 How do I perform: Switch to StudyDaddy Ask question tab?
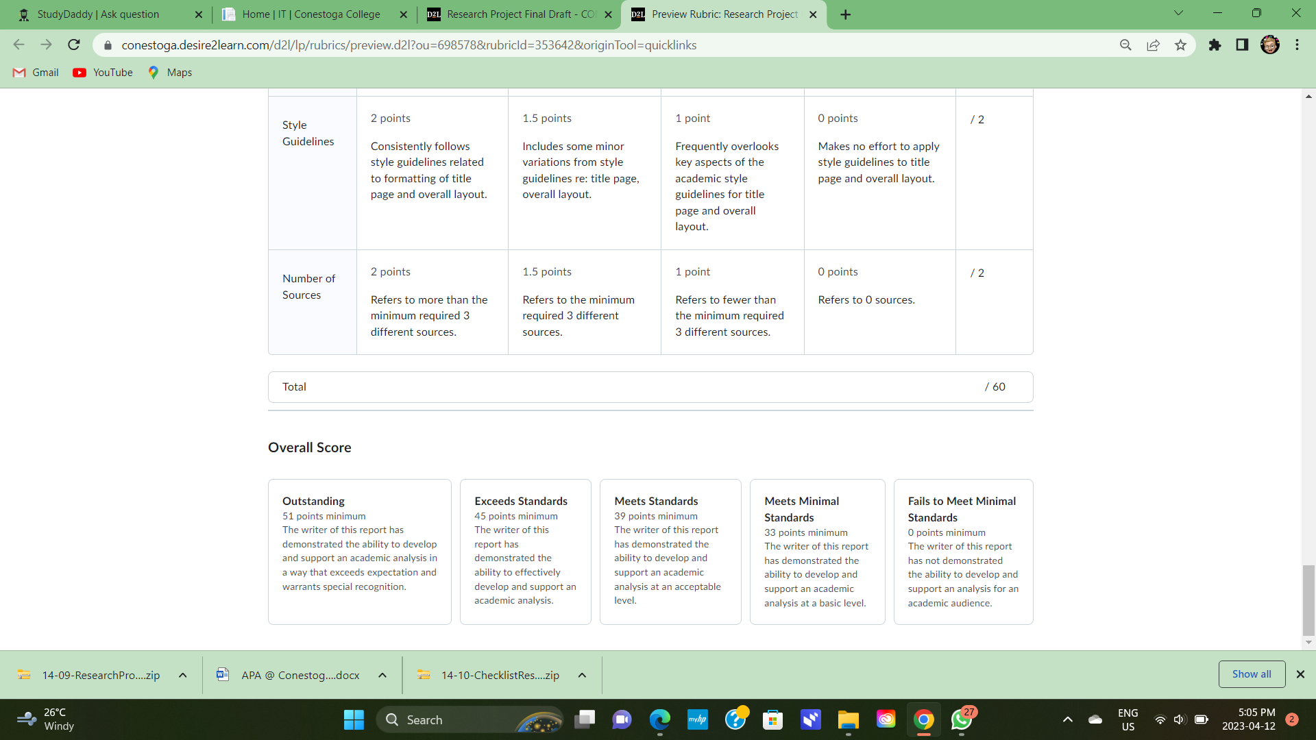(98, 14)
